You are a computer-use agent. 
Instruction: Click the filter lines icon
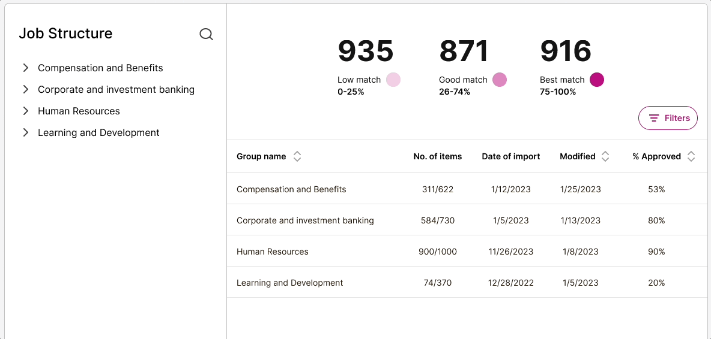[x=653, y=118]
